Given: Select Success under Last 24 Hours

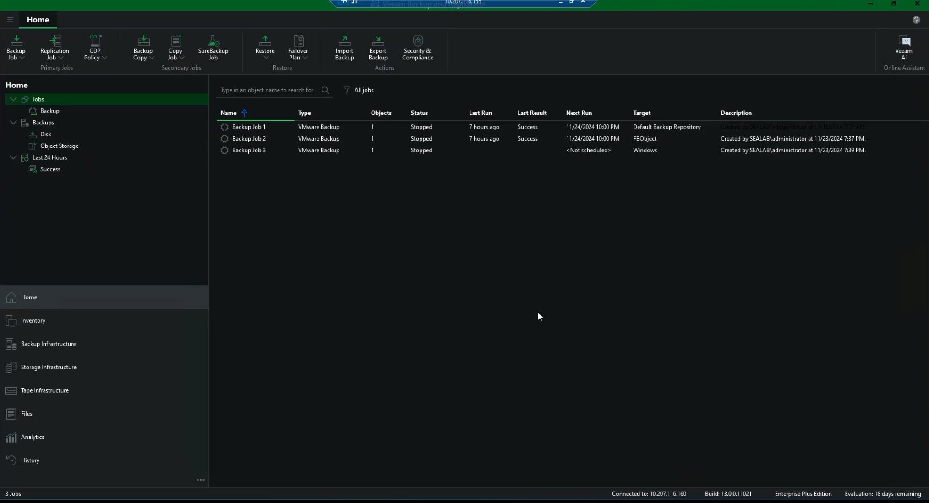Looking at the screenshot, I should pos(50,169).
